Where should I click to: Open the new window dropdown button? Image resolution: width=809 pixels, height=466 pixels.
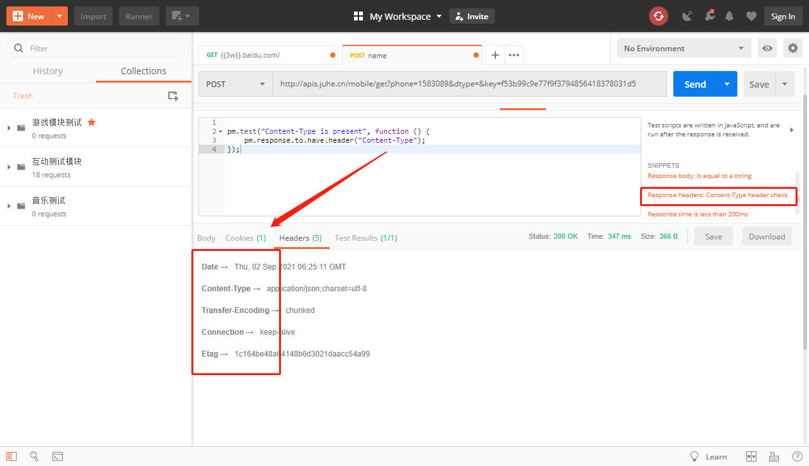[x=182, y=16]
